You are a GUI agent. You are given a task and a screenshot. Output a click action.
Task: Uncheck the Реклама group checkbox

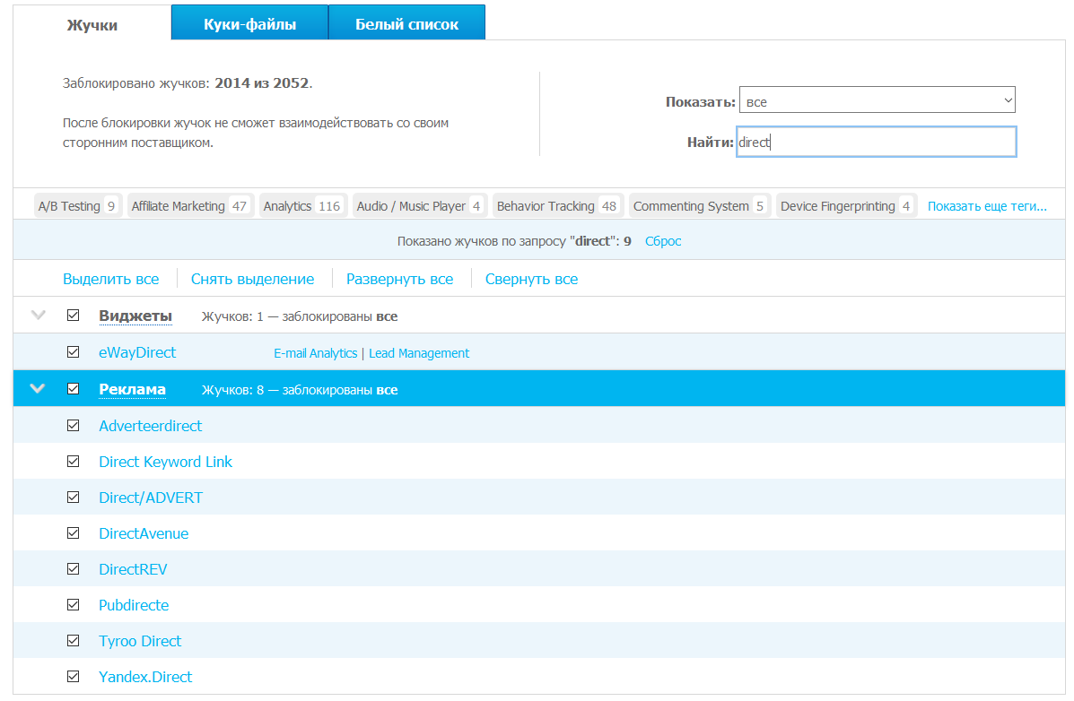coord(73,388)
